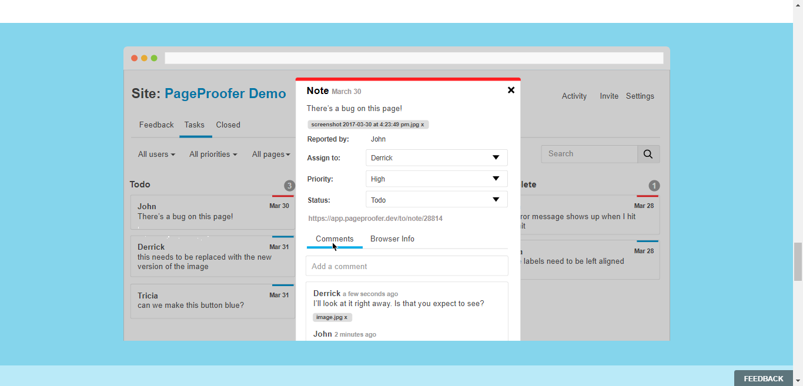Click Derrick's comment text about looking right away

click(399, 304)
